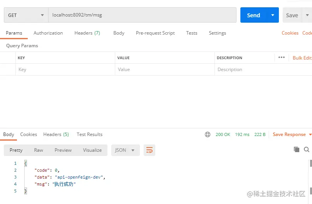Image resolution: width=312 pixels, height=204 pixels.
Task: Open the Tests tab
Action: coord(191,33)
